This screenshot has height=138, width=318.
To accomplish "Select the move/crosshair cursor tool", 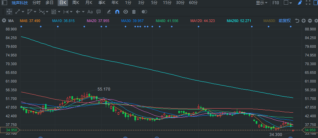I will click(x=9, y=12).
